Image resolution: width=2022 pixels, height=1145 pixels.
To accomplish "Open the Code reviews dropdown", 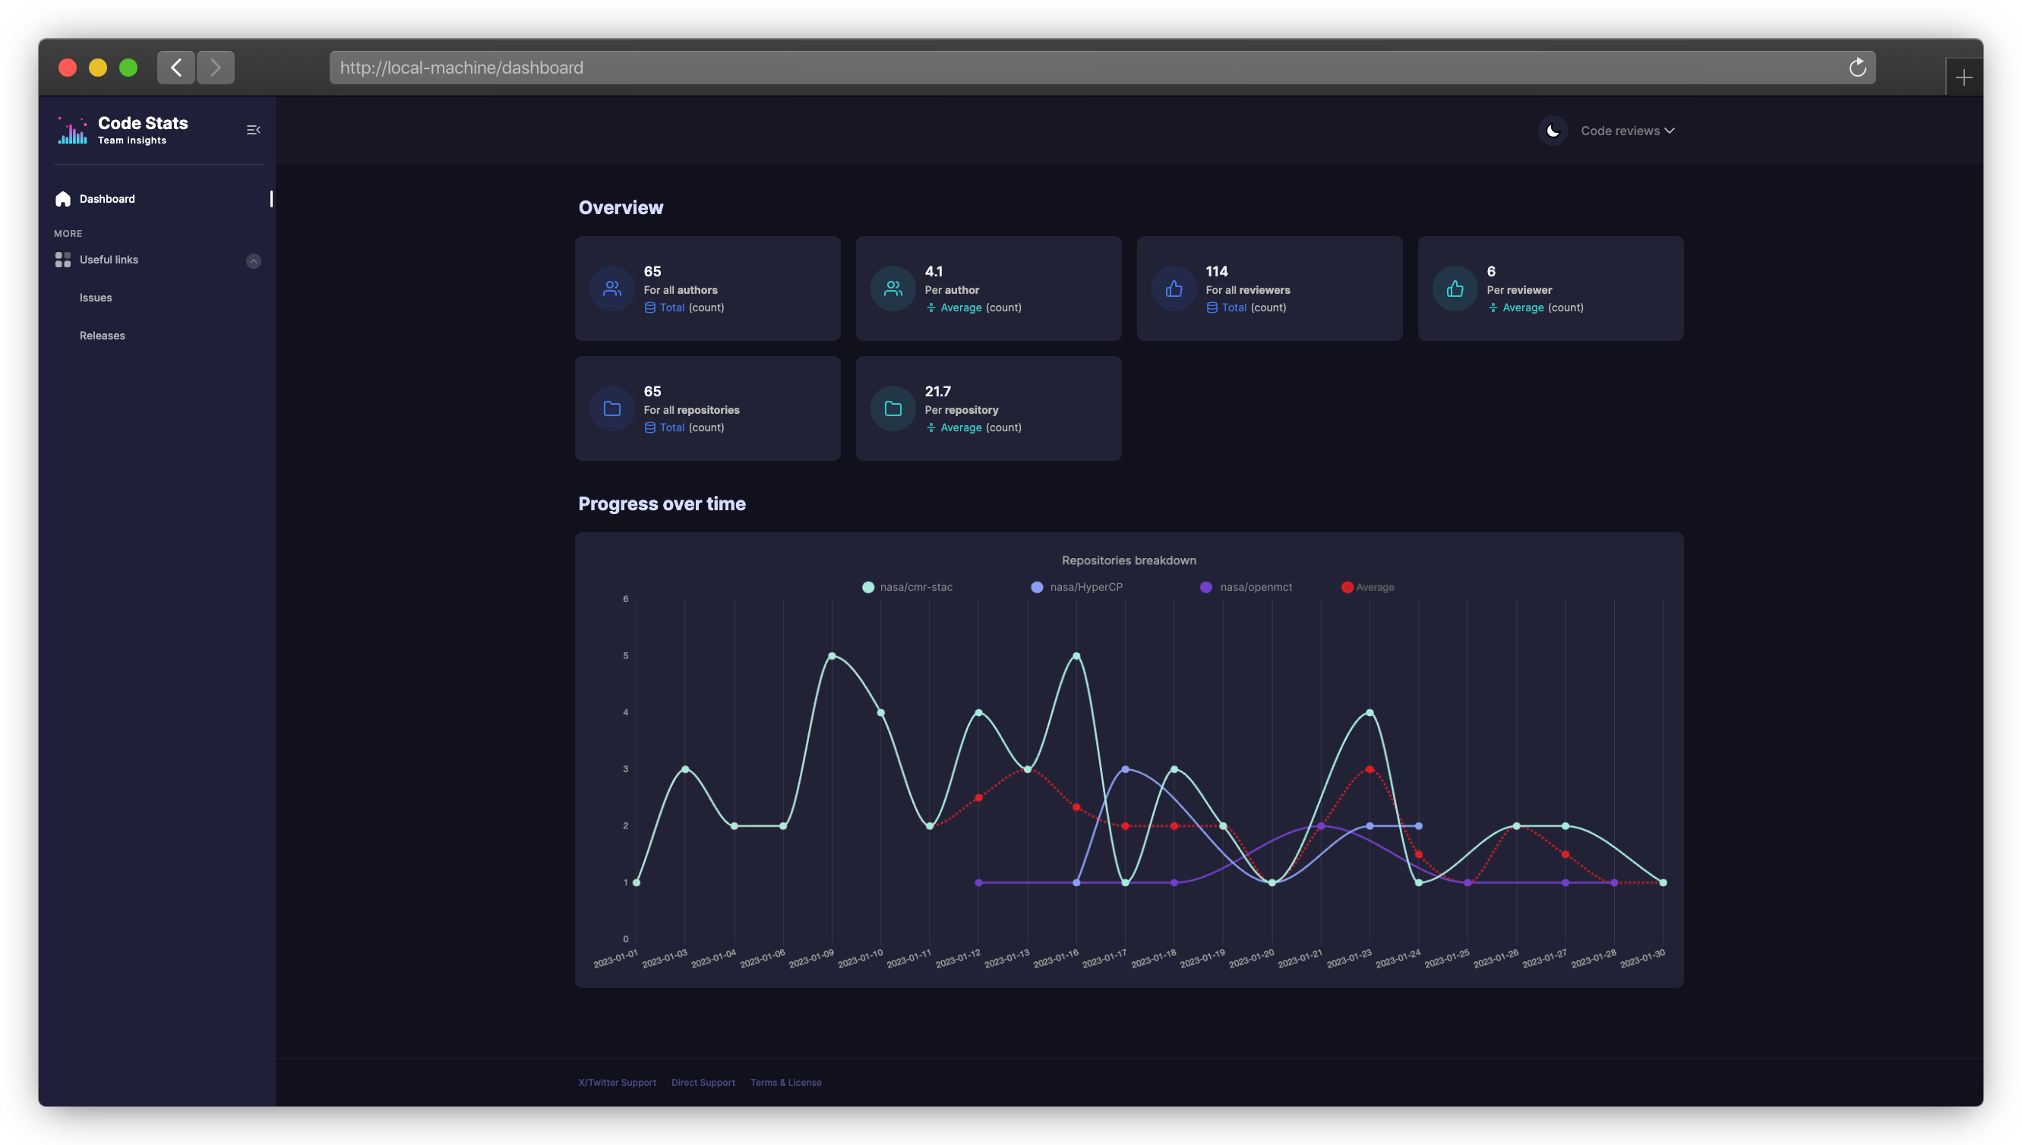I will click(x=1626, y=131).
